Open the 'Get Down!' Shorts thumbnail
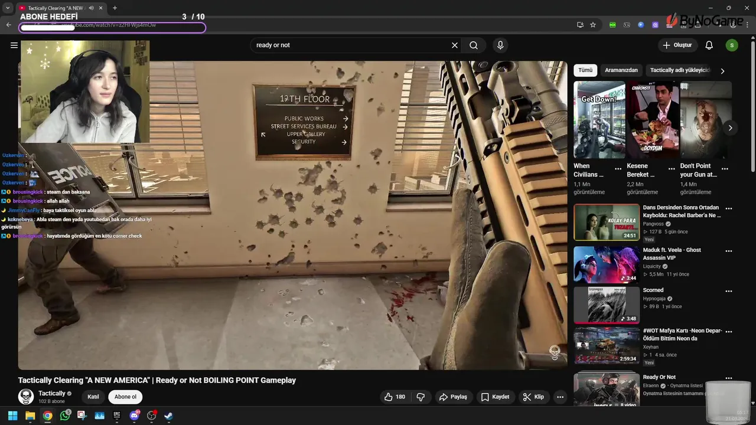 (x=599, y=119)
